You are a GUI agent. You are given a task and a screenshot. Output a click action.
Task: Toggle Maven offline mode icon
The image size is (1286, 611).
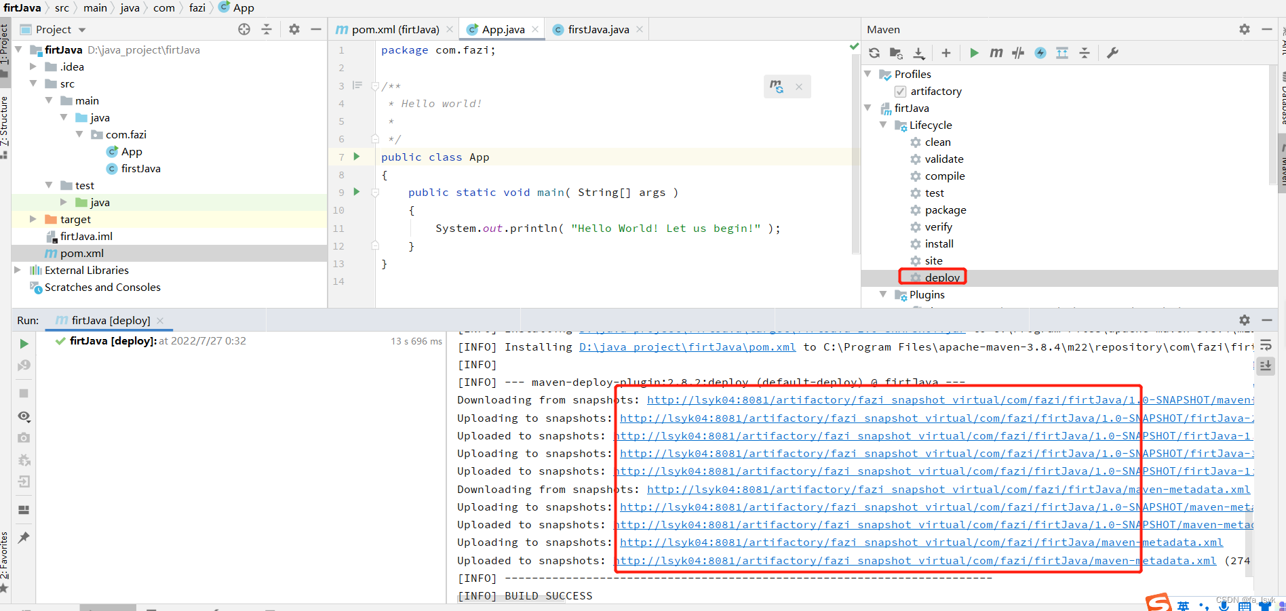pyautogui.click(x=1040, y=53)
